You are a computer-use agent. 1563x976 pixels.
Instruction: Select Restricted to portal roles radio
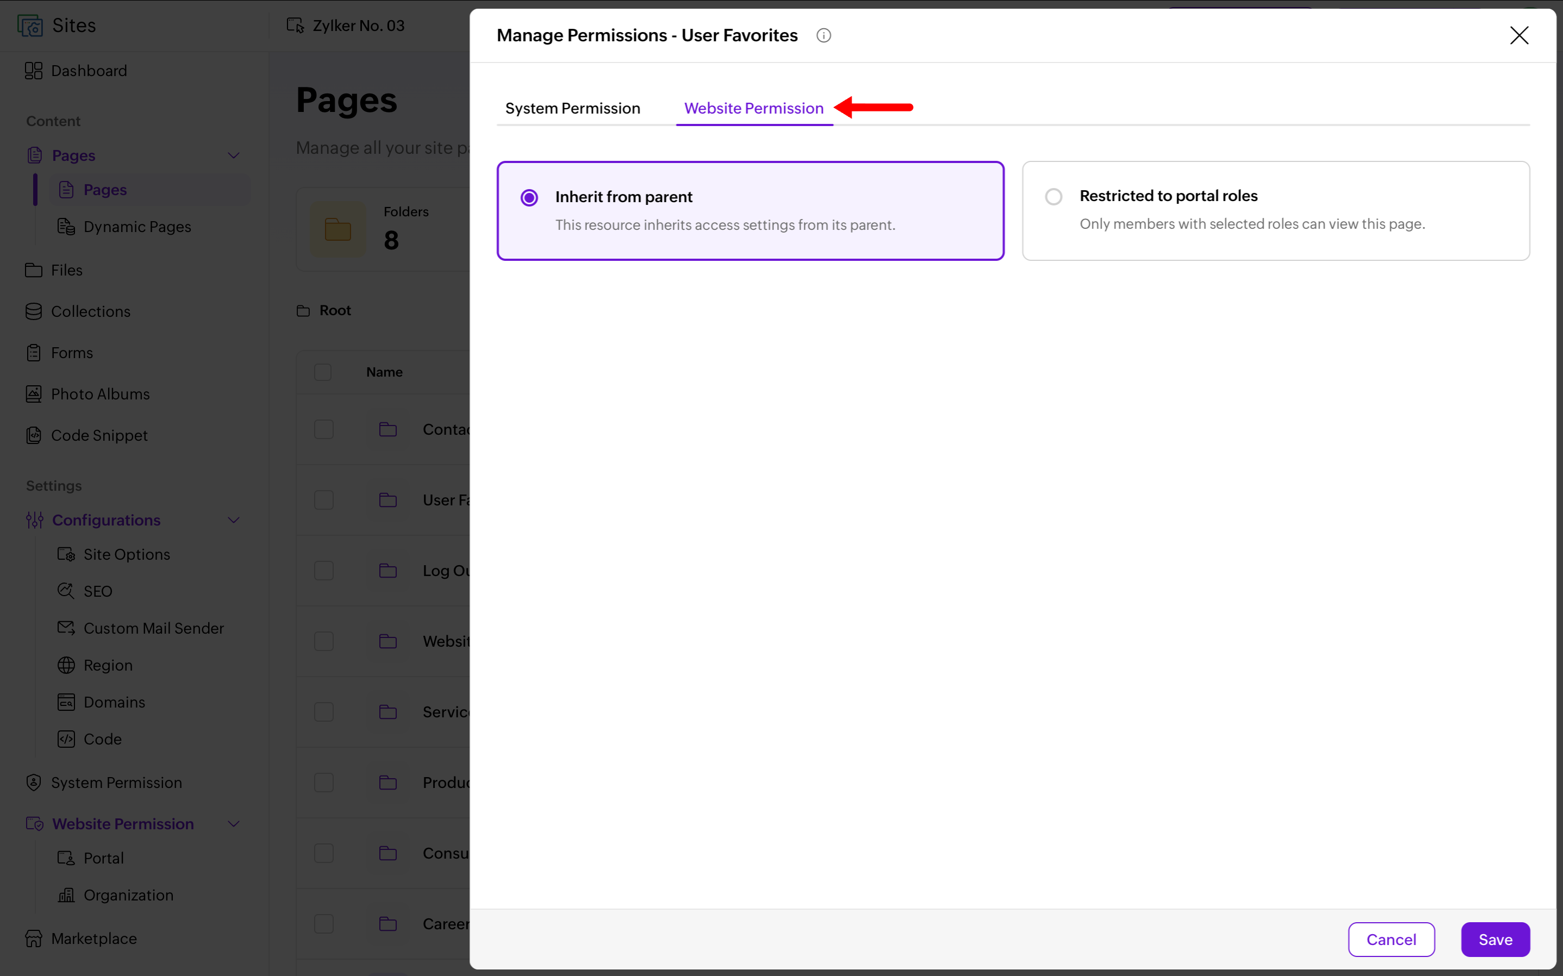click(1053, 196)
